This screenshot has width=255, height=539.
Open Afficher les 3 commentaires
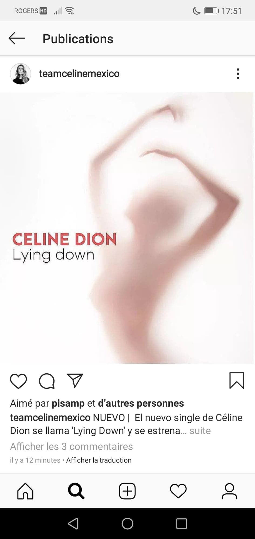click(x=71, y=446)
